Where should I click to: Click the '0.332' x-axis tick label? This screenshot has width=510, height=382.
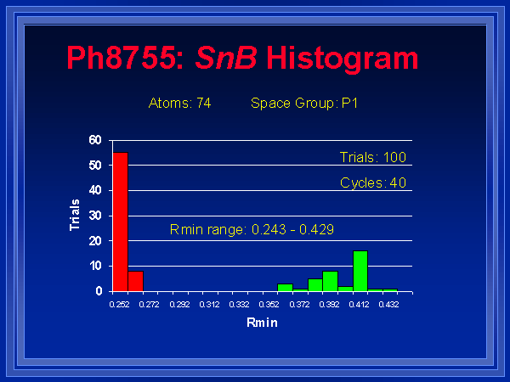click(239, 303)
